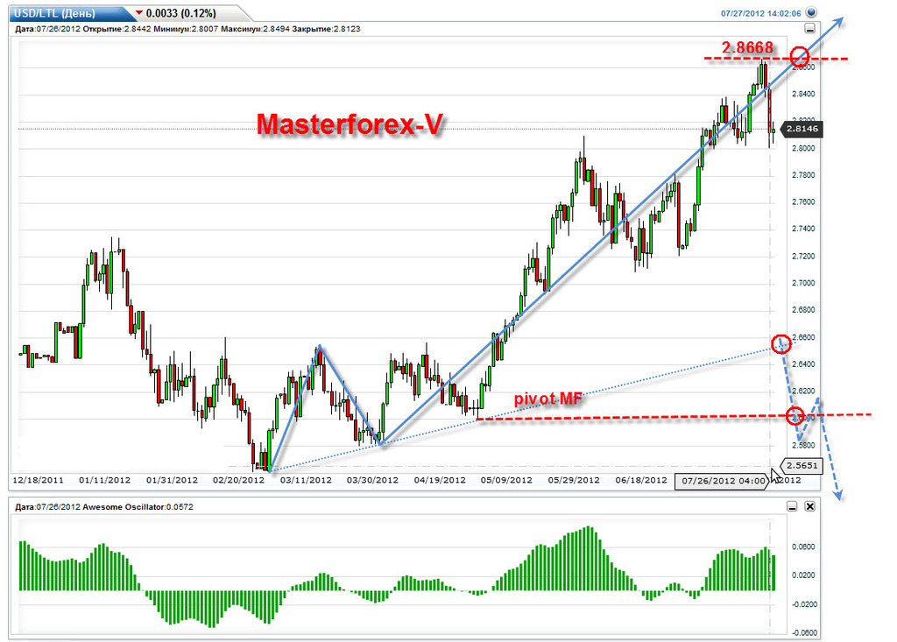The width and height of the screenshot is (897, 642).
Task: Click the 2.8000 price axis label
Action: coord(803,148)
